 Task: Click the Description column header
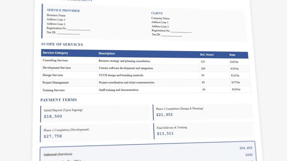107,53
